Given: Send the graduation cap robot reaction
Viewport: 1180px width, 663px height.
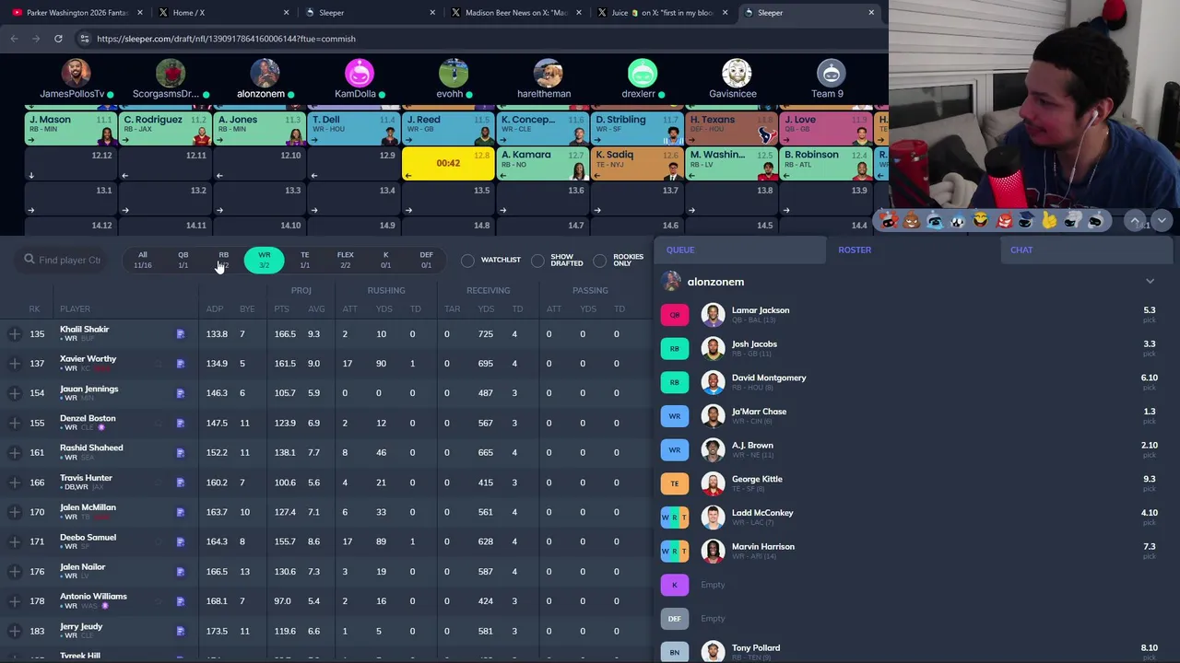Looking at the screenshot, I should tap(1027, 221).
